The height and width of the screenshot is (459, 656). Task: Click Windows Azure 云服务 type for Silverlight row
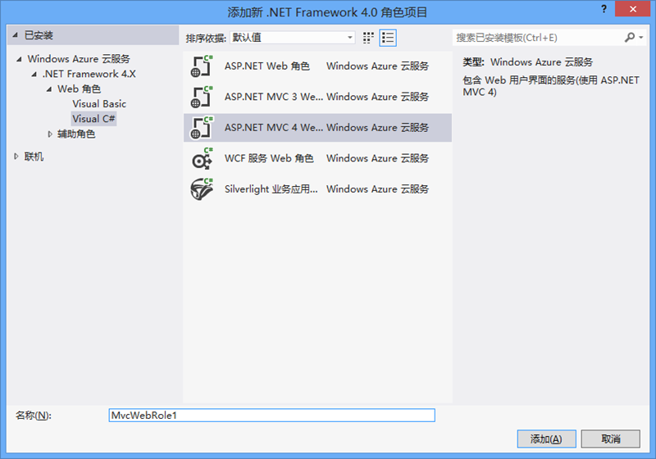pyautogui.click(x=378, y=189)
